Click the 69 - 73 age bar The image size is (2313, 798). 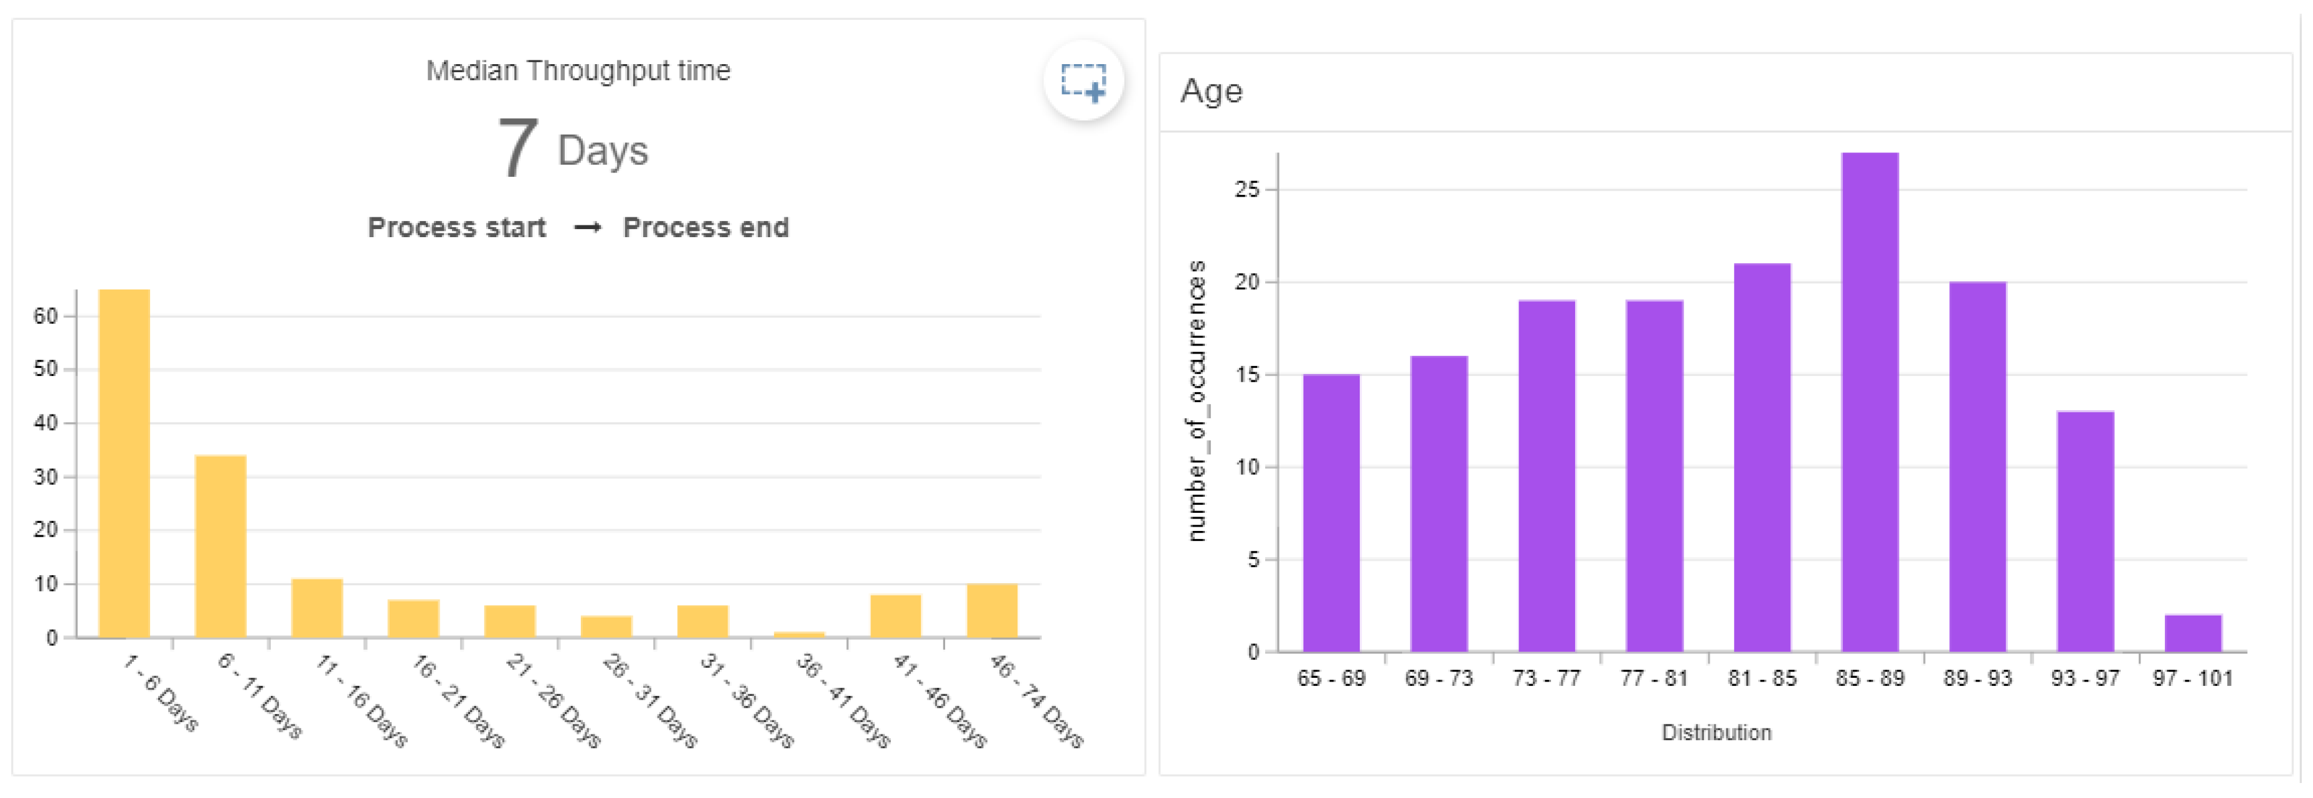pyautogui.click(x=1438, y=504)
